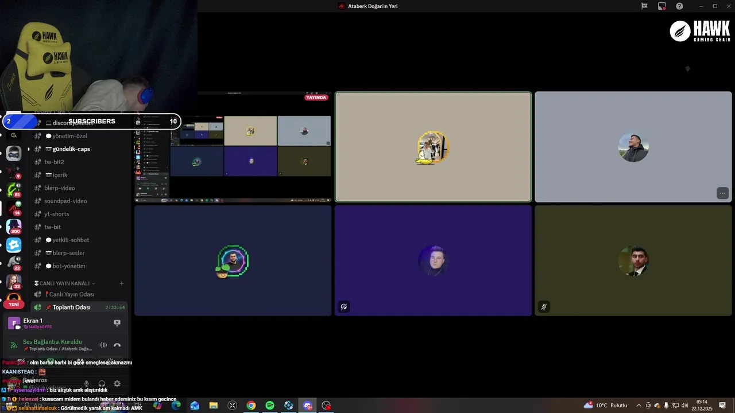Open blue star server icon

tap(14, 245)
